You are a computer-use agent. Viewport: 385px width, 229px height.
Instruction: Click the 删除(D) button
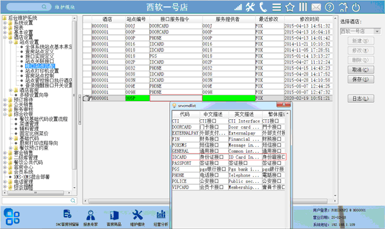point(360,60)
